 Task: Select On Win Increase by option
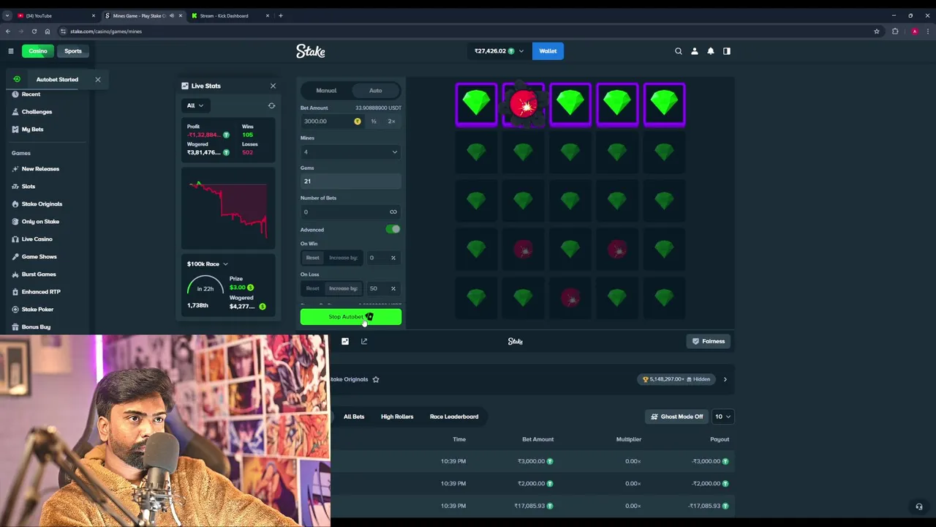343,258
